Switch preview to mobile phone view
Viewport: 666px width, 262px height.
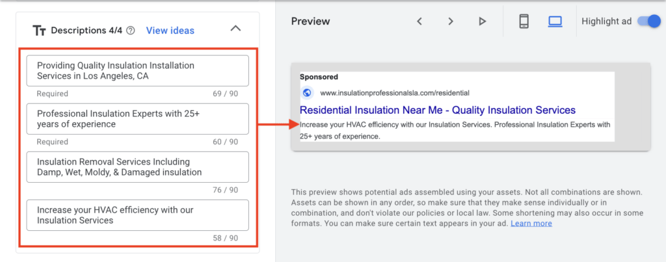tap(524, 21)
